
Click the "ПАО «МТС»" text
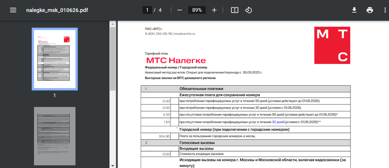pyautogui.click(x=153, y=29)
